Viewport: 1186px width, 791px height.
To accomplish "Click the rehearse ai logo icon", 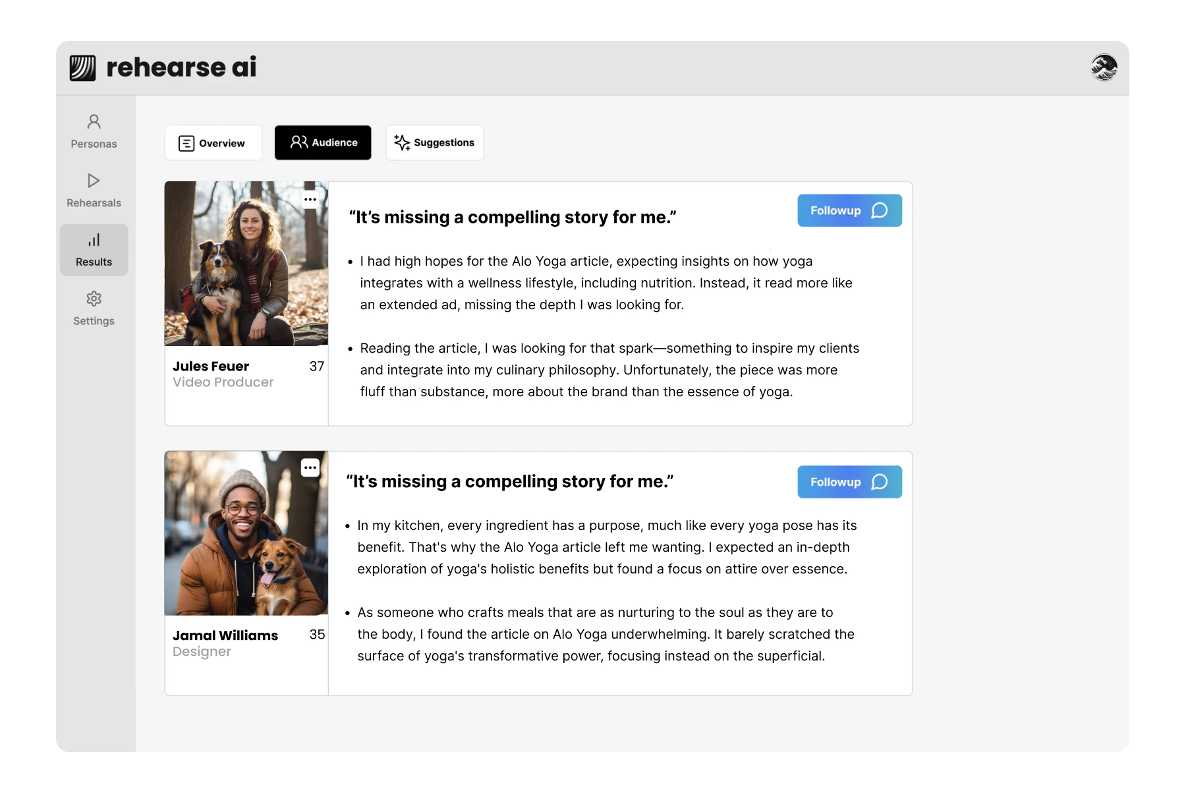I will [x=83, y=68].
